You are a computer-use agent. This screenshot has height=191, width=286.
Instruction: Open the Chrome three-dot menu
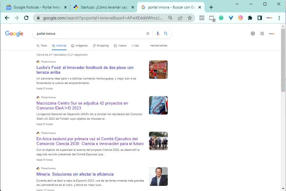coord(279,18)
